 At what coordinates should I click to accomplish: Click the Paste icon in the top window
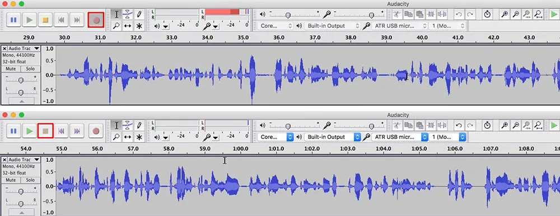click(419, 15)
